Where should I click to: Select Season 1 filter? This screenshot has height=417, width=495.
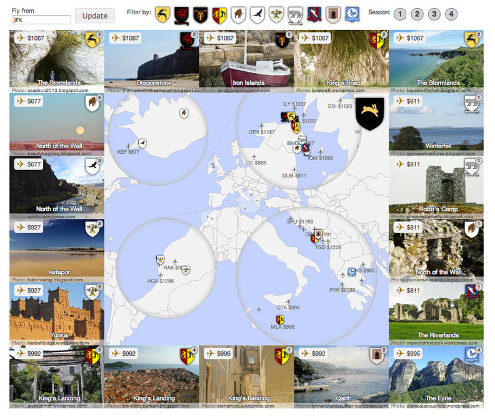(x=401, y=14)
